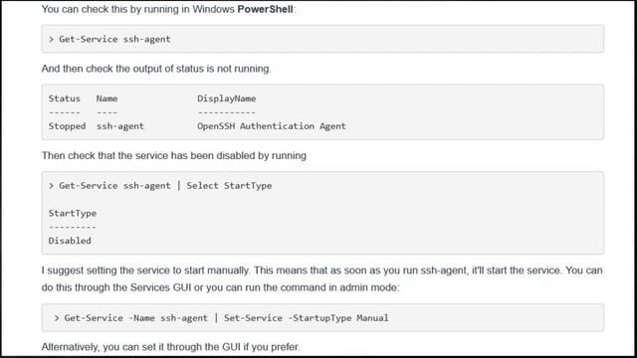This screenshot has height=358, width=637.
Task: Click the 'Then check that the service' sentence
Action: [x=174, y=155]
